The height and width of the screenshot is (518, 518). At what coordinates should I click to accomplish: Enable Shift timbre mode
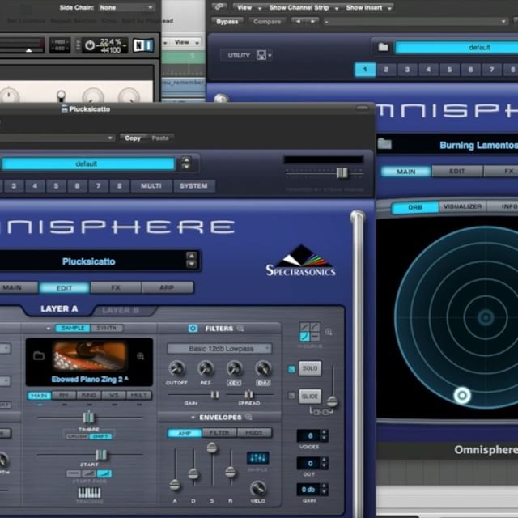[x=100, y=436]
